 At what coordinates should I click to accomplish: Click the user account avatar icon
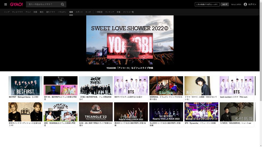pos(245,4)
